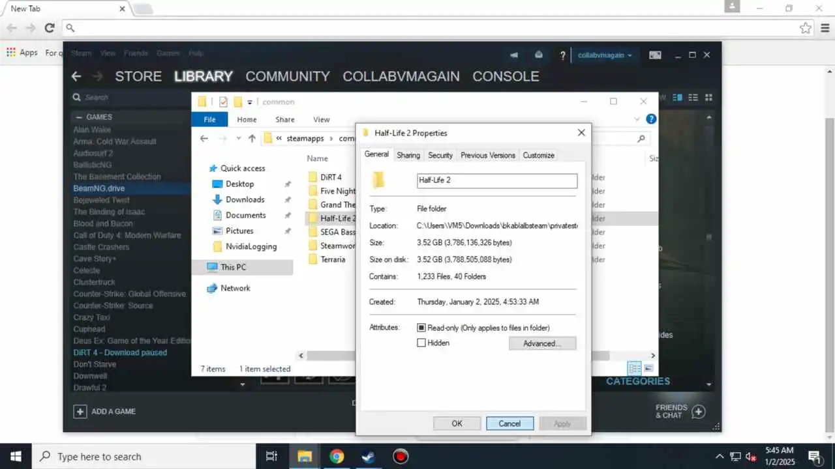Select Network in the navigation pane
Viewport: 835px width, 469px height.
click(x=235, y=288)
